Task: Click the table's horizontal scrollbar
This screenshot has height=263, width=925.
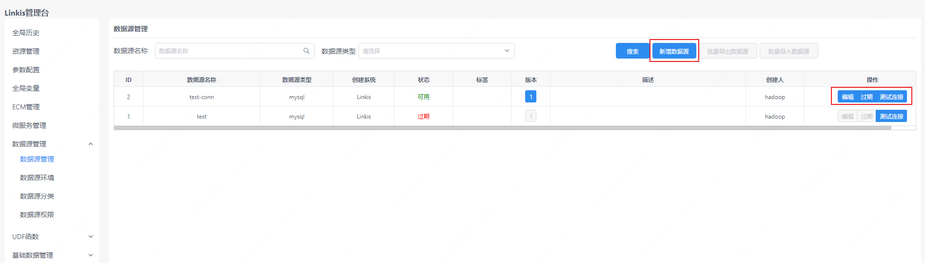Action: tap(502, 128)
